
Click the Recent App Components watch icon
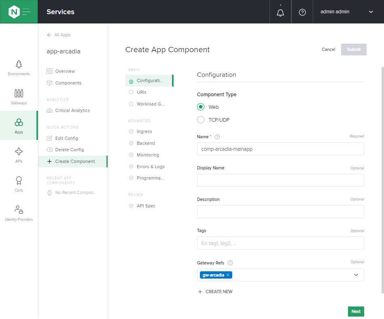[49, 193]
